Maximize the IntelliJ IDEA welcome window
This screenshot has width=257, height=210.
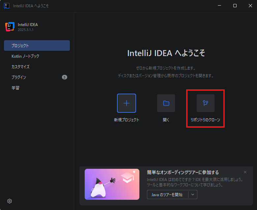pyautogui.click(x=235, y=6)
